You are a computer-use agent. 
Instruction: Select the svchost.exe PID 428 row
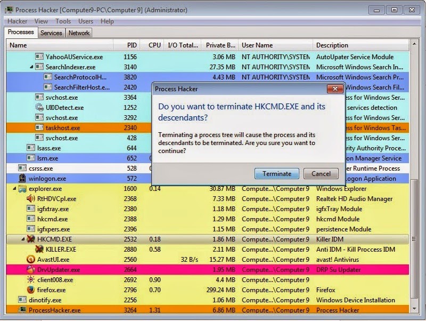point(207,138)
